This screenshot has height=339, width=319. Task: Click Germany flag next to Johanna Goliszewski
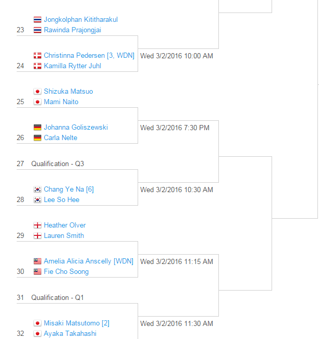pyautogui.click(x=38, y=128)
